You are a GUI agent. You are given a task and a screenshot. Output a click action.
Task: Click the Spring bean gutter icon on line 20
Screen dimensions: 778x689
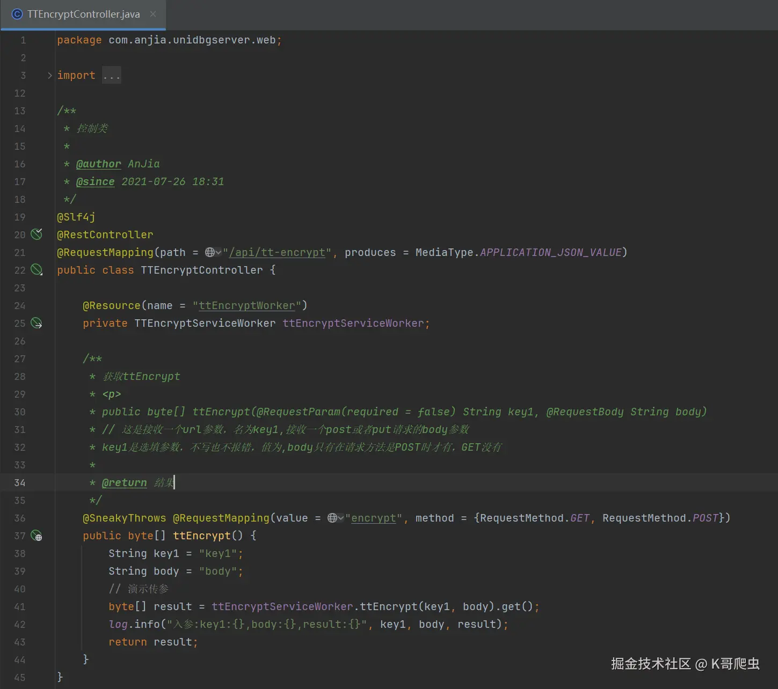click(37, 234)
